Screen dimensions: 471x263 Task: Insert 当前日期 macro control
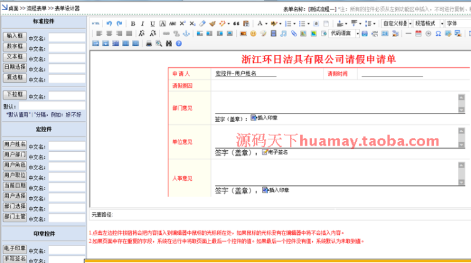pos(14,186)
